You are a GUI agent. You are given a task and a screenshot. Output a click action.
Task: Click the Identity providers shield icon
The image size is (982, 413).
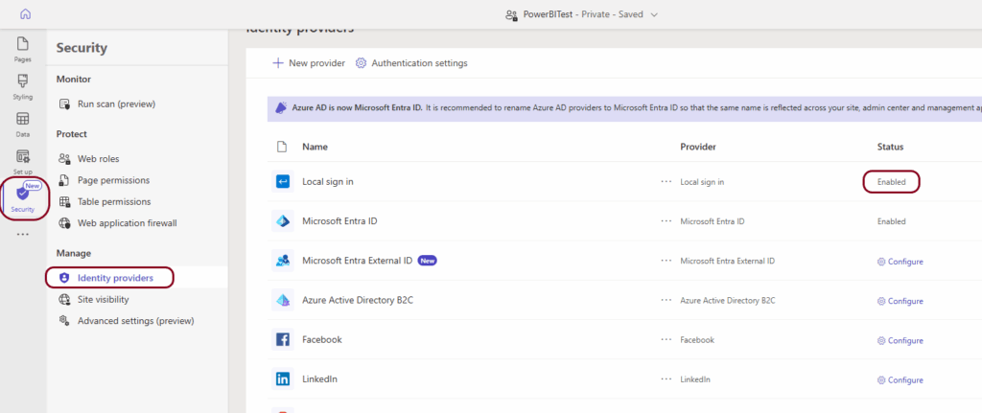click(x=64, y=278)
